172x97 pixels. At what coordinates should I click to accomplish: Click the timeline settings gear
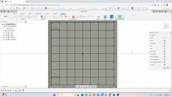(170, 91)
